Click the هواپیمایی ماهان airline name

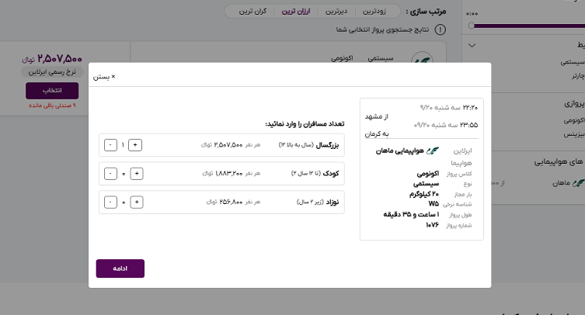pos(399,151)
